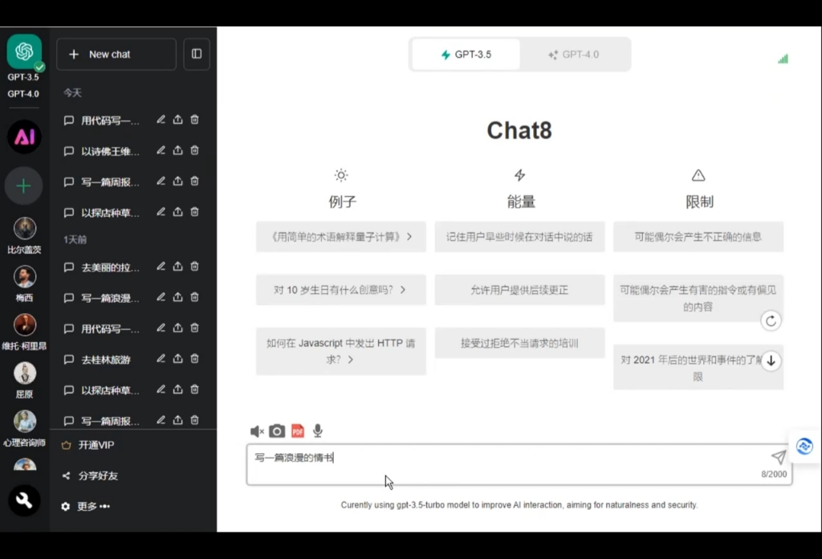This screenshot has width=822, height=559.
Task: Open the 以诗佛王维 conversation
Action: click(x=109, y=152)
